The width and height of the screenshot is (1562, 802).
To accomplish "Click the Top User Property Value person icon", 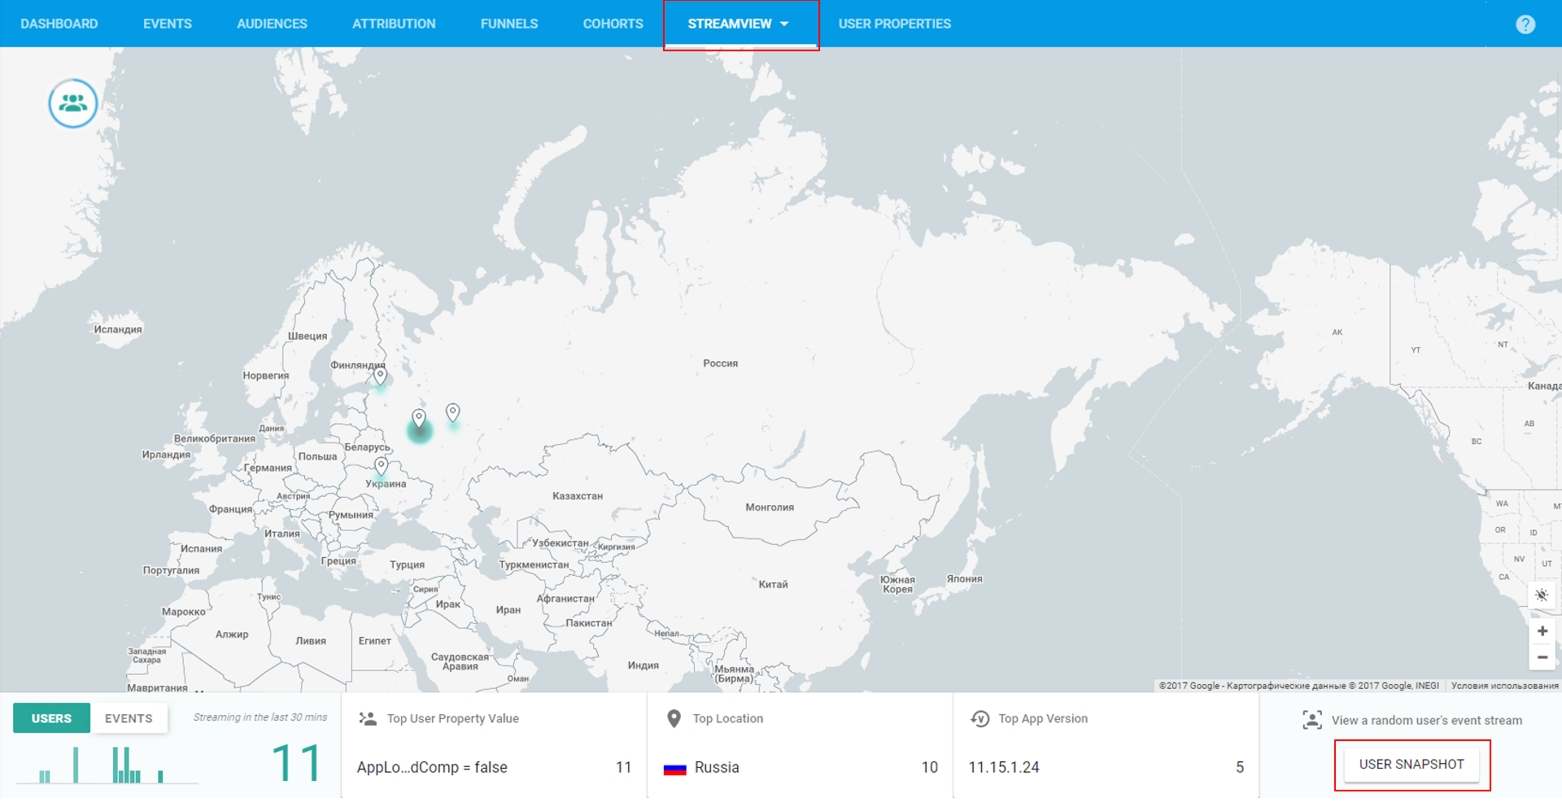I will (x=366, y=718).
